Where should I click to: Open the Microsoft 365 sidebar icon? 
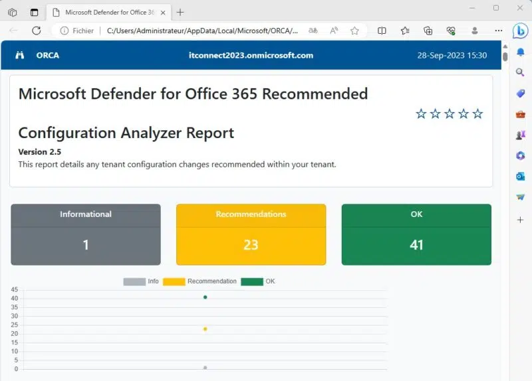tap(521, 155)
